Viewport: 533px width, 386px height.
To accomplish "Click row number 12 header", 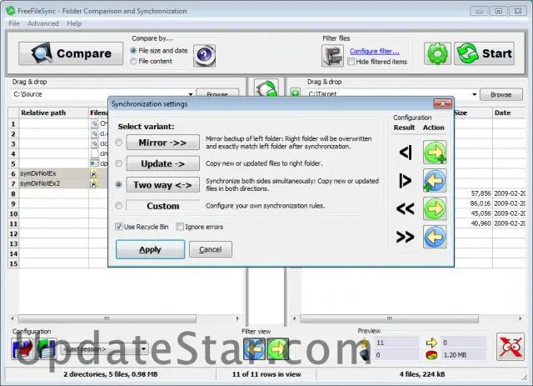I will pos(13,233).
